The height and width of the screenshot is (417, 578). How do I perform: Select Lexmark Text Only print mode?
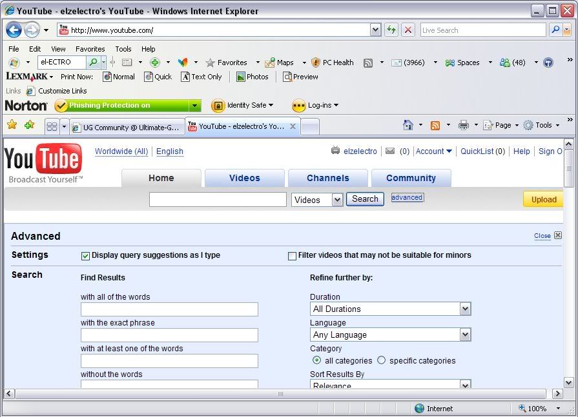(201, 77)
